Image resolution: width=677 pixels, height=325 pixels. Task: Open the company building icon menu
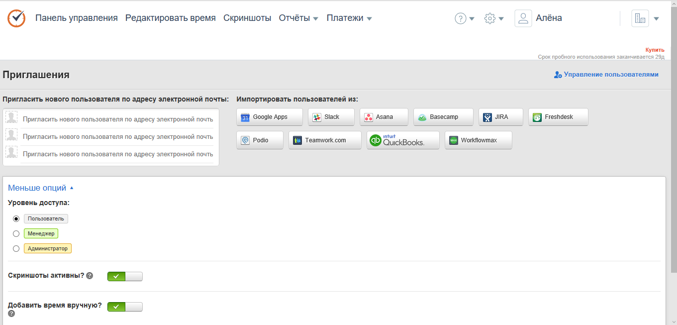pyautogui.click(x=645, y=18)
